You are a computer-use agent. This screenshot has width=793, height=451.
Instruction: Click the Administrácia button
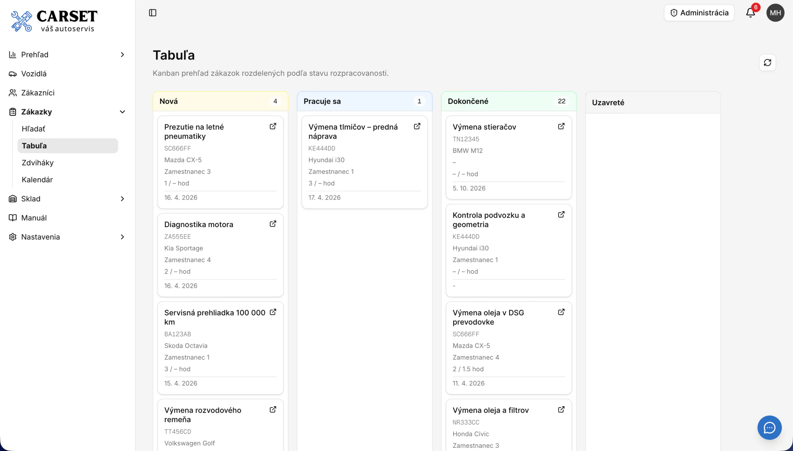pos(699,13)
